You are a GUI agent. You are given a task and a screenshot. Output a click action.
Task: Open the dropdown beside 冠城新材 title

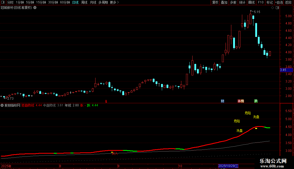point(35,8)
